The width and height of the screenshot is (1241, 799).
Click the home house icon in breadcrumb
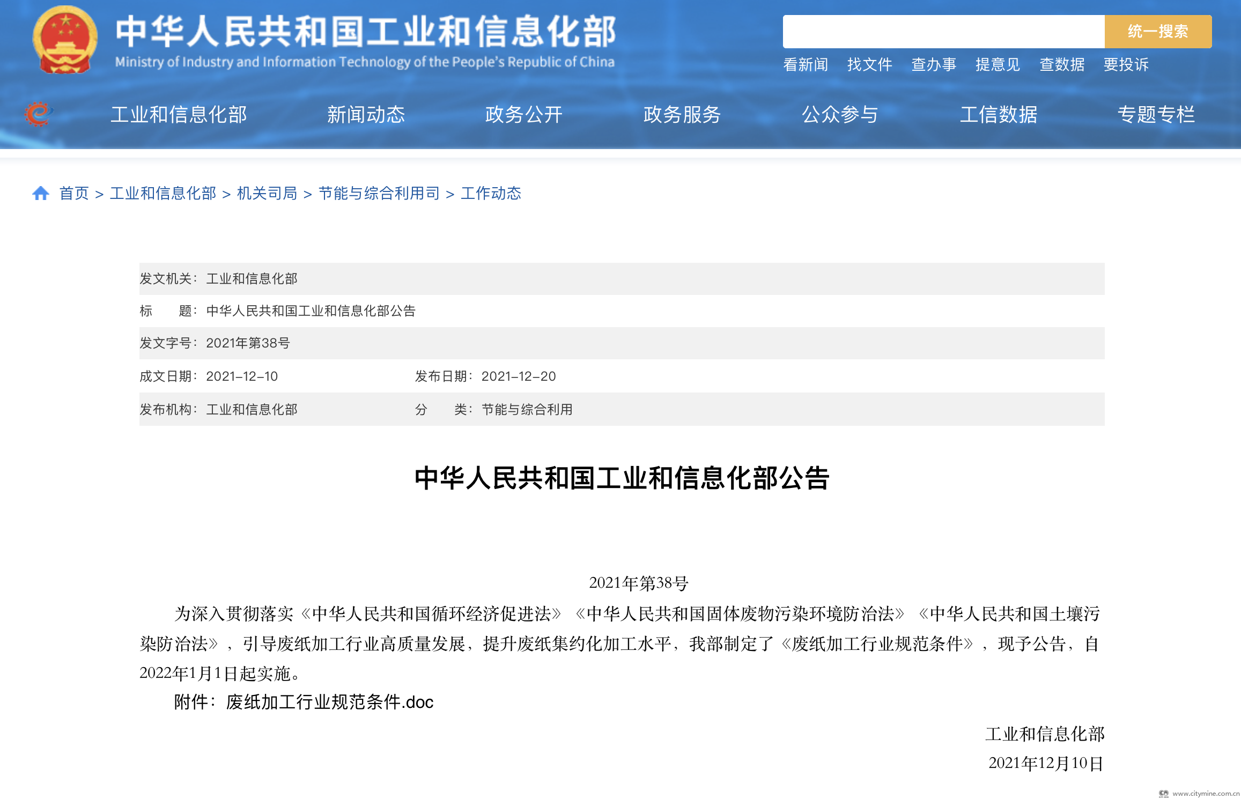tap(41, 193)
